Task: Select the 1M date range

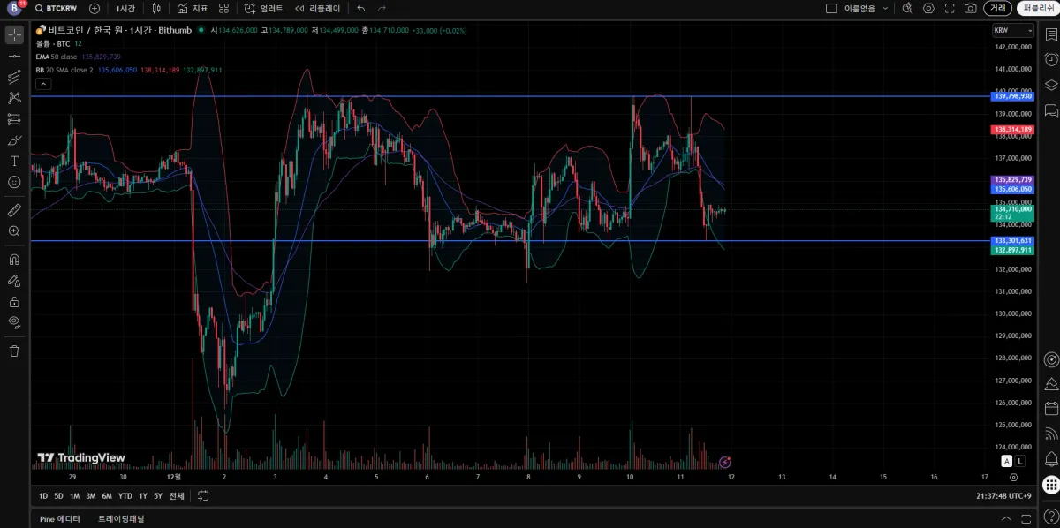Action: (x=74, y=495)
